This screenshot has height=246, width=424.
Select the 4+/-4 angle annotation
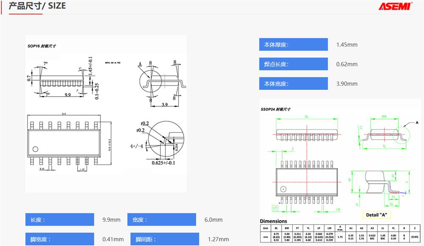click(137, 146)
